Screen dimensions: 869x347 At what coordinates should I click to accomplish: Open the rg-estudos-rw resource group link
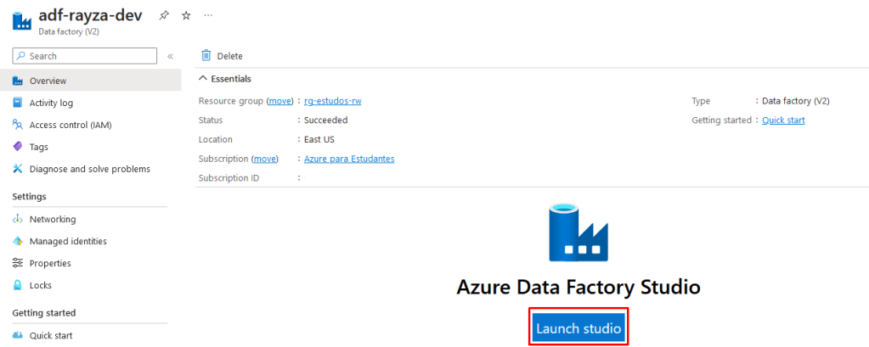(x=333, y=101)
